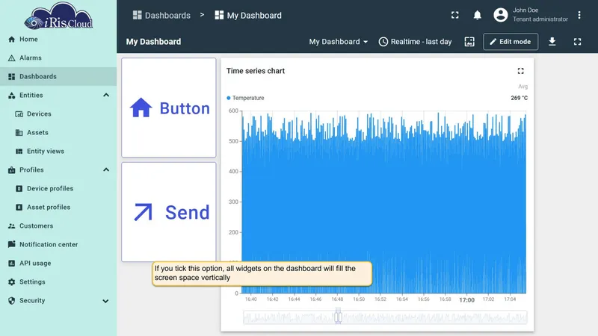This screenshot has height=336, width=598.
Task: Click the chart data zoom overview bar
Action: 385,317
